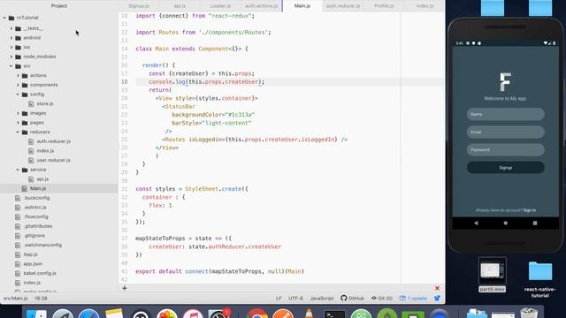Switch to the api.js editor tab
Viewport: 566px width, 318px height.
(180, 6)
